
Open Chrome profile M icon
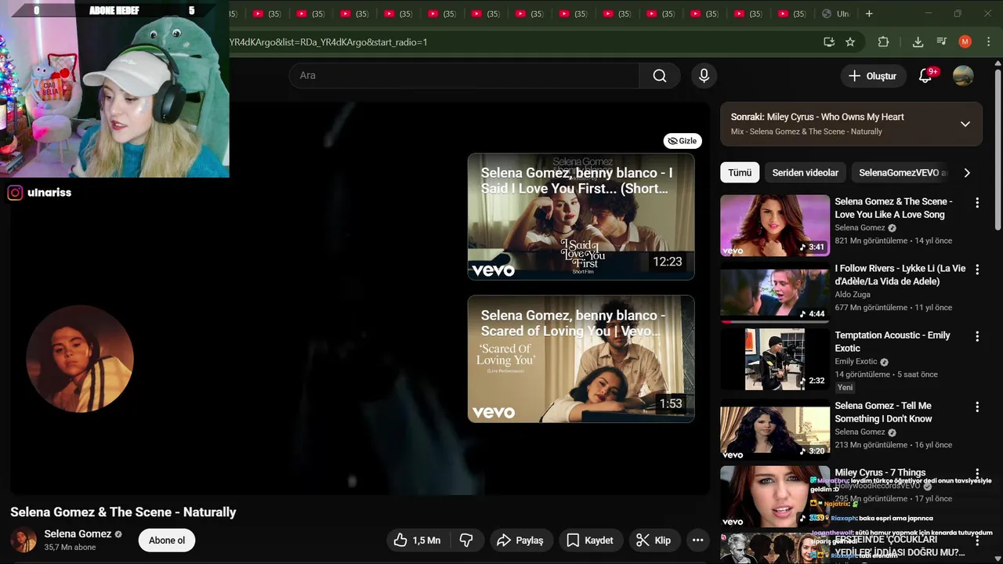(965, 42)
